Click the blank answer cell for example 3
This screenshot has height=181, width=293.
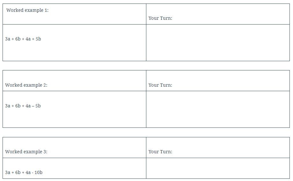point(218,168)
